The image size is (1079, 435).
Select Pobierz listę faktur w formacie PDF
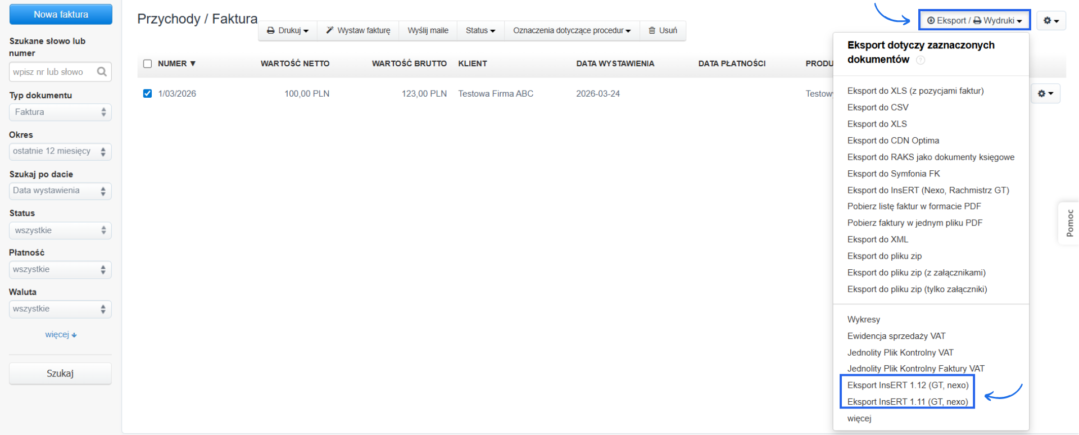tap(914, 206)
